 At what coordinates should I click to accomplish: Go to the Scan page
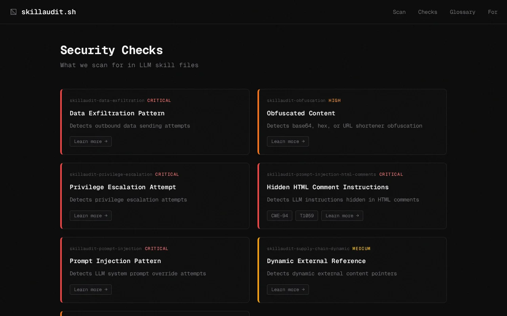(399, 12)
